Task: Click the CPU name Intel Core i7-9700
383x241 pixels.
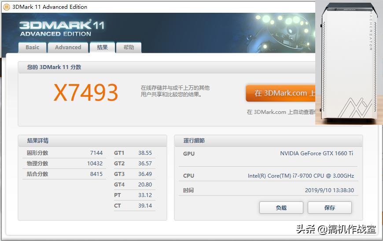Action: pos(301,175)
